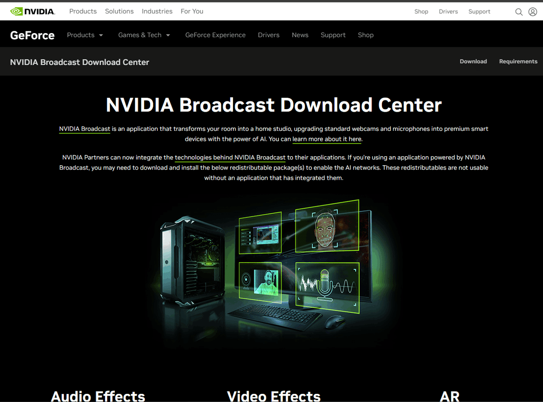Expand Games & Tech dropdown
This screenshot has height=402, width=543.
point(144,35)
